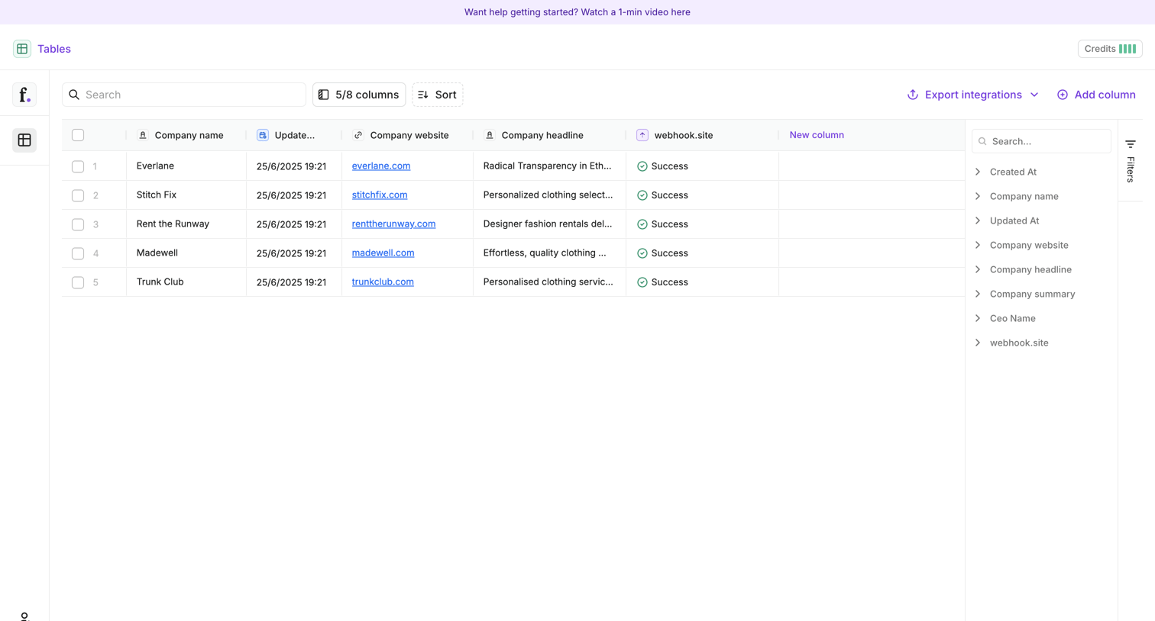Click the Filters vertical tab
1155x621 pixels.
coord(1131,161)
